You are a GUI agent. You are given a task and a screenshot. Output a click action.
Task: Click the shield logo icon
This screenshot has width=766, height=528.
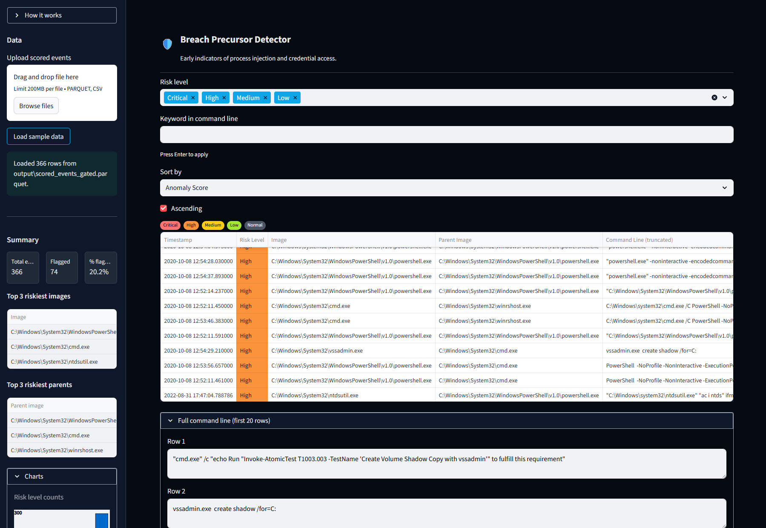[167, 44]
